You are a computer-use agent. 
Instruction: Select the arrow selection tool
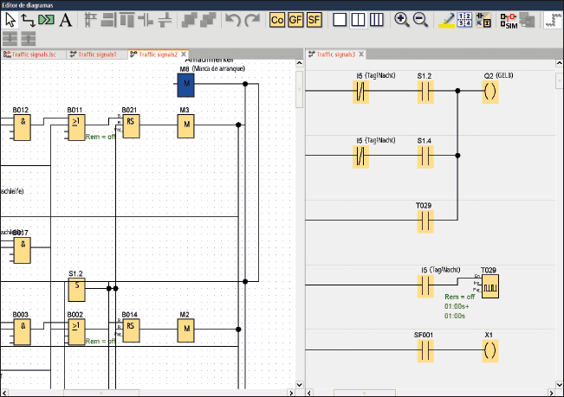(x=11, y=19)
